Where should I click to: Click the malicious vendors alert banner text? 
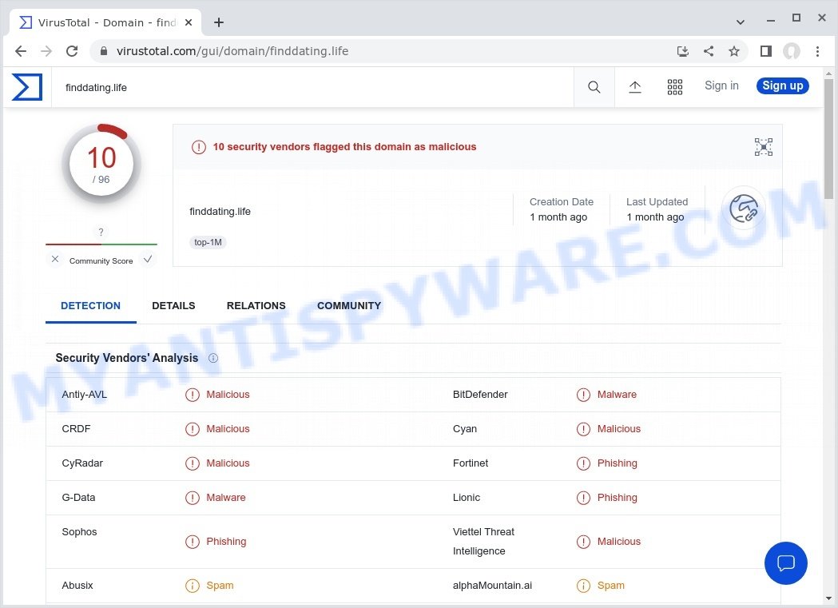(x=344, y=147)
